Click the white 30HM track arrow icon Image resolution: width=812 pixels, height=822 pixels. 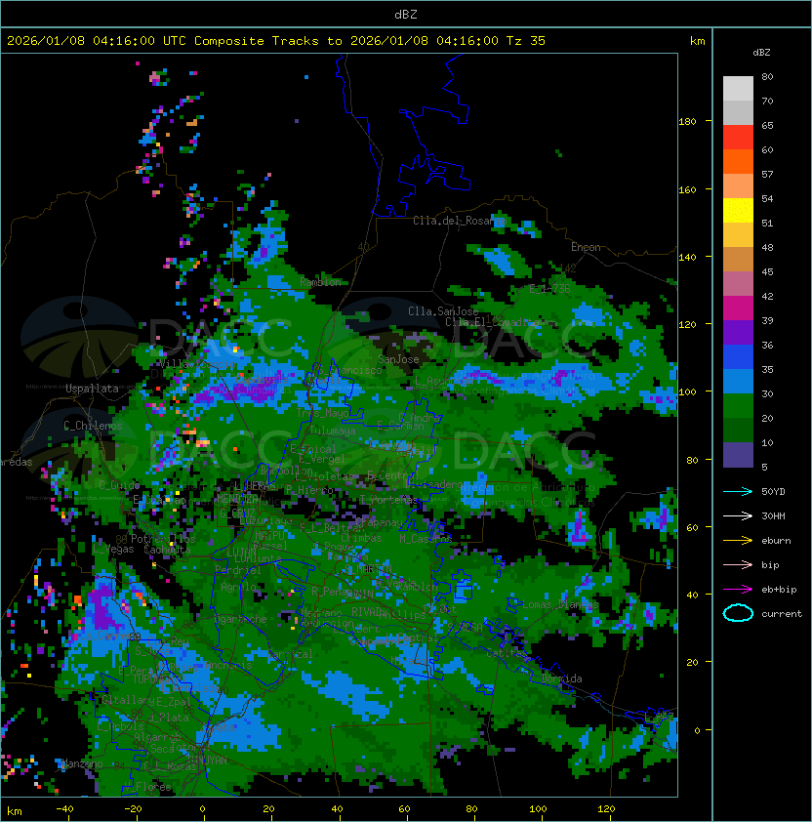[x=738, y=516]
